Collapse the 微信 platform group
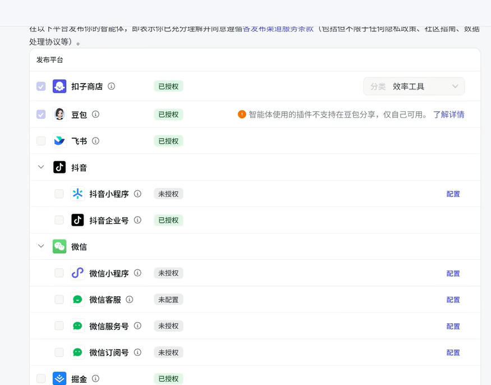Screen dimensions: 491x385 point(41,246)
